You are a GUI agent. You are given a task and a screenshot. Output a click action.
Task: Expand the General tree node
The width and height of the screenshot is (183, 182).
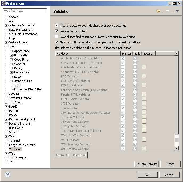tap(6, 17)
